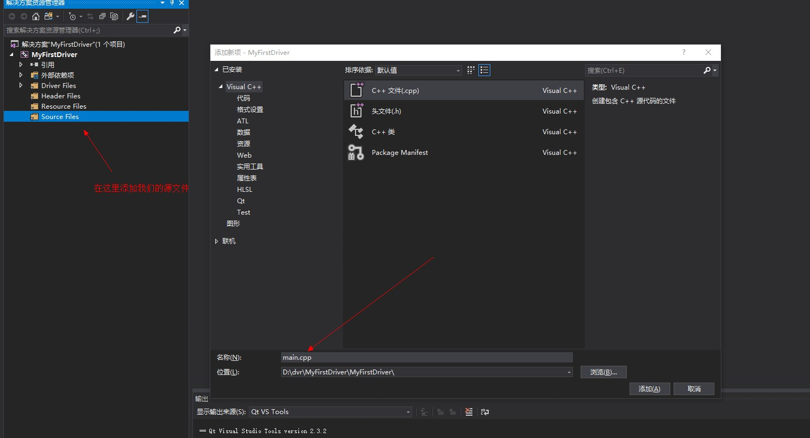
Task: Select the 属性表 category
Action: (247, 178)
